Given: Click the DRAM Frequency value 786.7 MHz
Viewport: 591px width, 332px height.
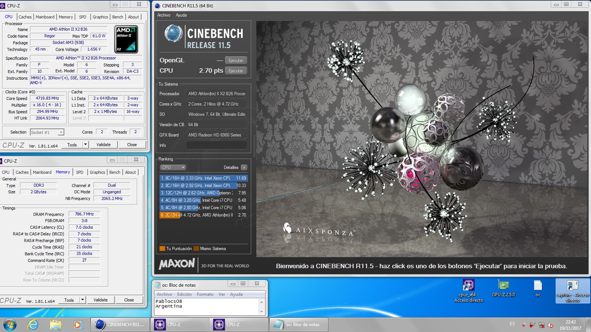Looking at the screenshot, I should coord(84,214).
